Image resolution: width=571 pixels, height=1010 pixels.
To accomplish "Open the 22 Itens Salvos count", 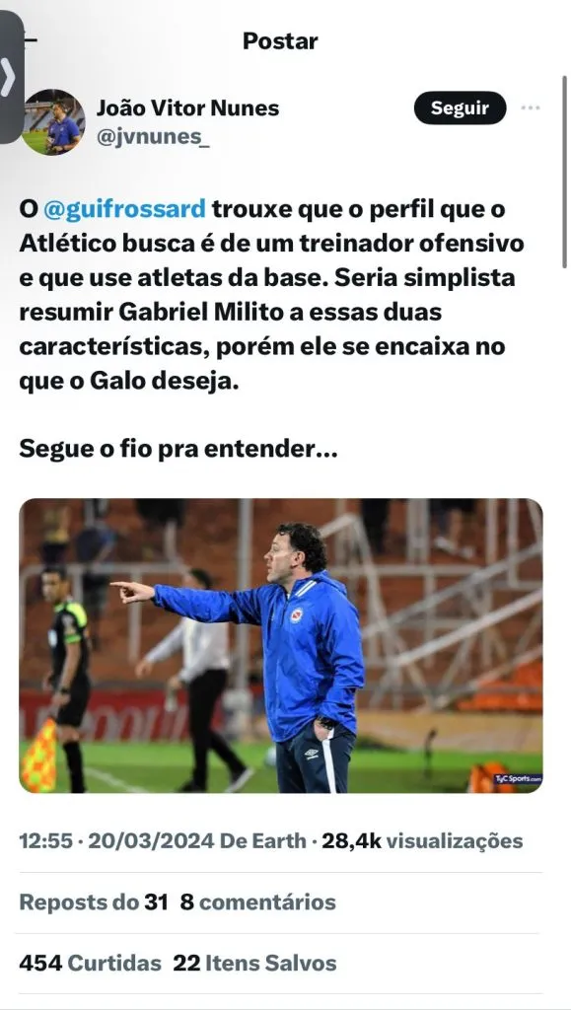I will coord(254,963).
